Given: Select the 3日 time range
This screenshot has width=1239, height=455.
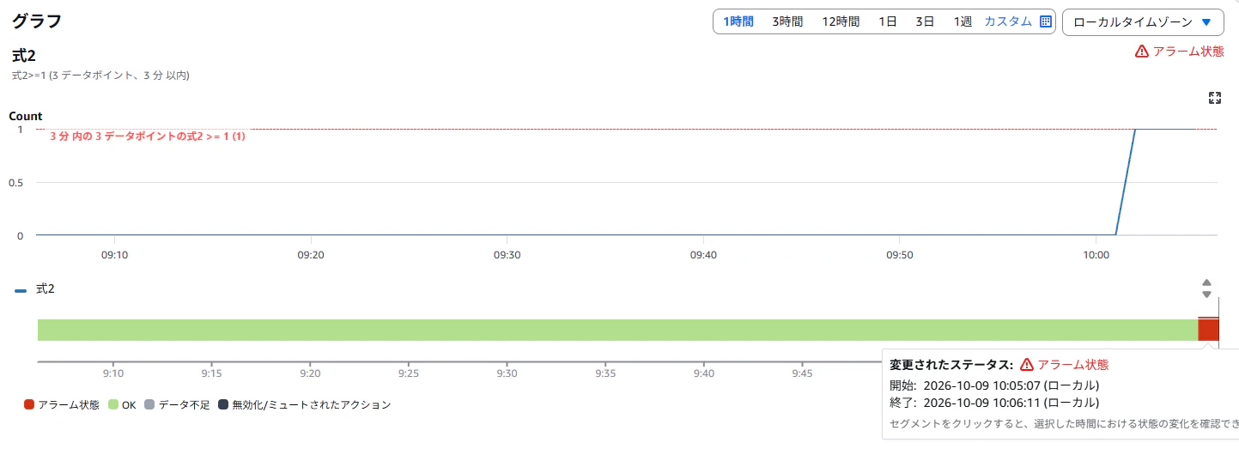Looking at the screenshot, I should (x=925, y=21).
